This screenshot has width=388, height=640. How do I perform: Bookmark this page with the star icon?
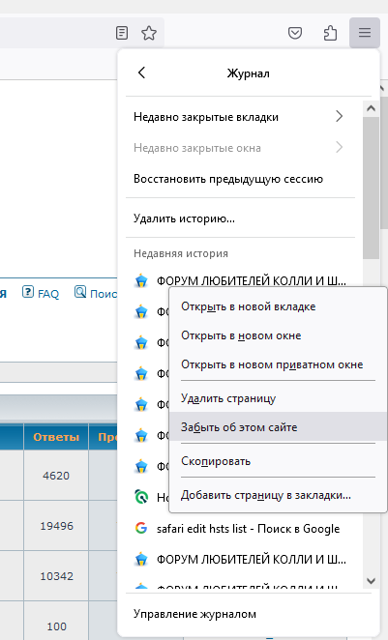[x=149, y=33]
